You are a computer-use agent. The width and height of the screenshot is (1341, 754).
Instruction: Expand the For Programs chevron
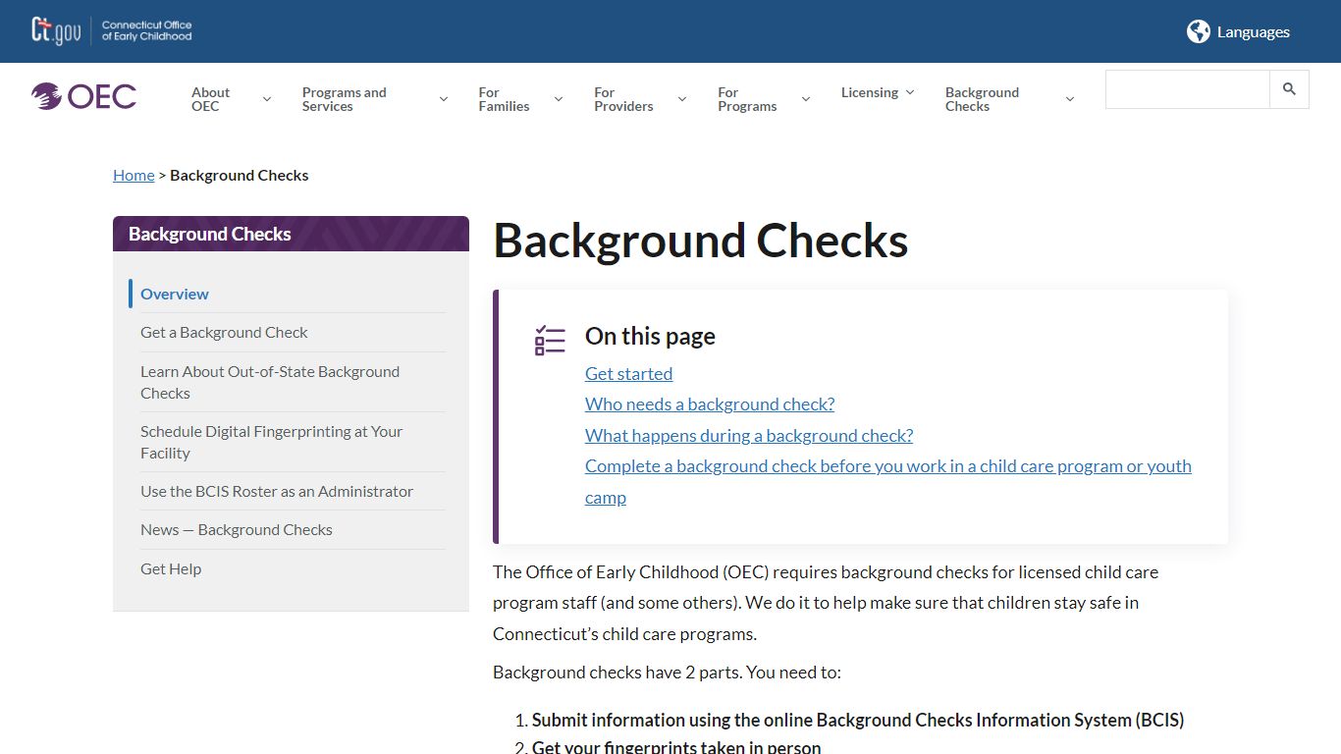805,99
